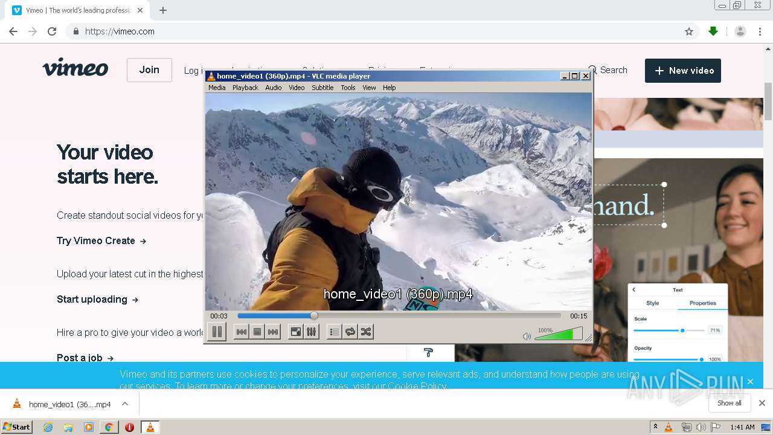Open VLC Help menu

[390, 88]
